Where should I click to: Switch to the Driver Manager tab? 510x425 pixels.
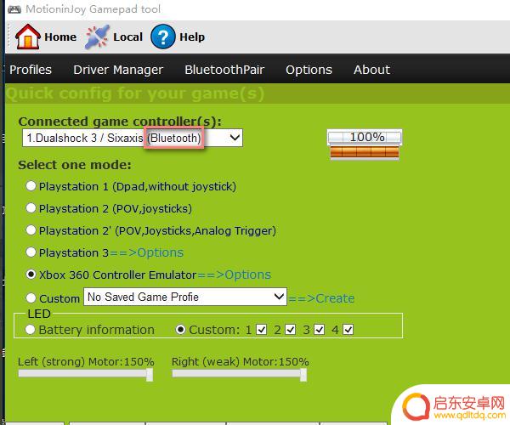click(118, 70)
